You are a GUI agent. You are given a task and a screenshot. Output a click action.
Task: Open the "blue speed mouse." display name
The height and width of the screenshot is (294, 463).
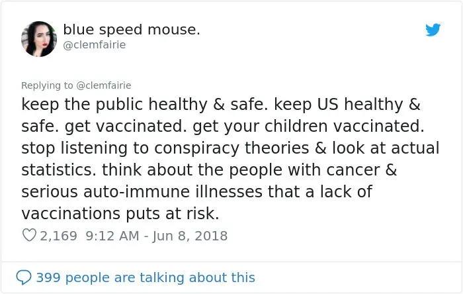132,30
